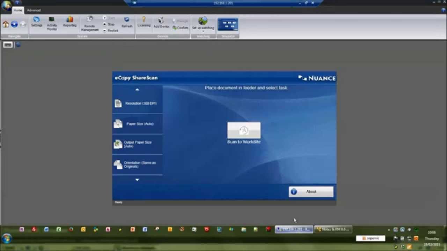The image size is (447, 251).
Task: Click Confirm in the Devices group
Action: (180, 28)
